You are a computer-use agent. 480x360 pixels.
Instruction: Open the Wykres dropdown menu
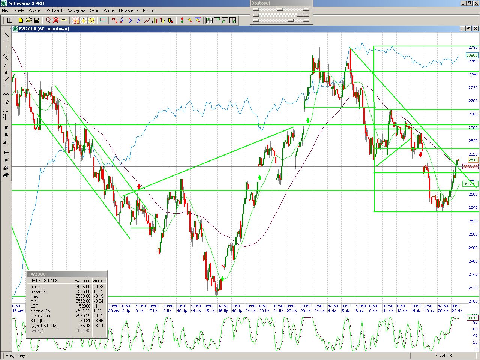[35, 10]
